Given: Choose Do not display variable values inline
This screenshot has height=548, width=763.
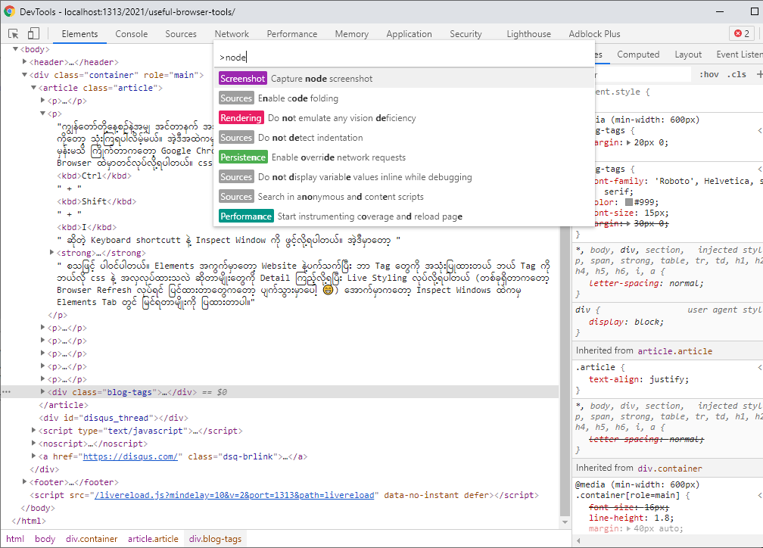Looking at the screenshot, I should pos(404,177).
